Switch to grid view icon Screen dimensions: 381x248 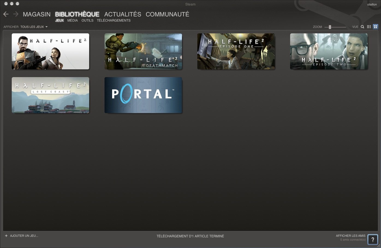(x=376, y=27)
